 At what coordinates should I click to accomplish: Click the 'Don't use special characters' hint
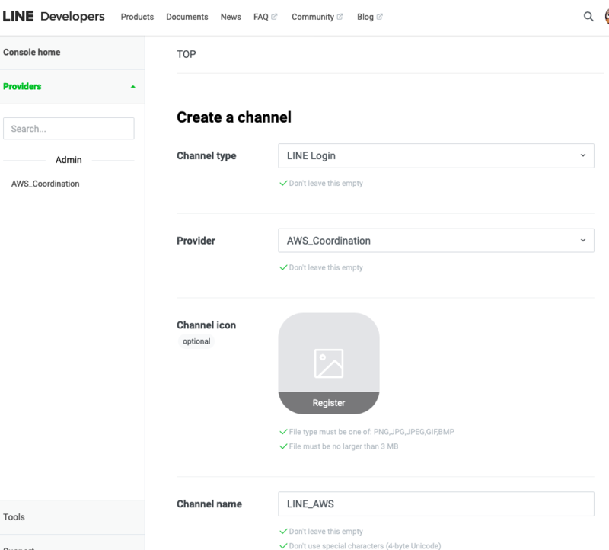(x=365, y=545)
